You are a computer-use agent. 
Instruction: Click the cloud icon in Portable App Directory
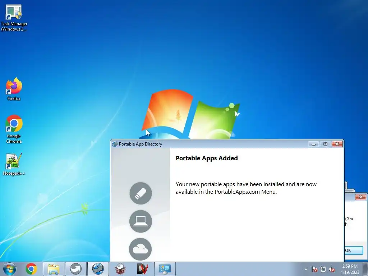pyautogui.click(x=141, y=249)
